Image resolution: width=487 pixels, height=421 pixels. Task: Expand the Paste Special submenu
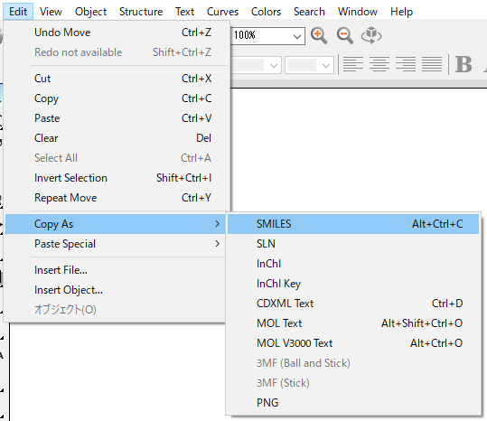coord(116,244)
